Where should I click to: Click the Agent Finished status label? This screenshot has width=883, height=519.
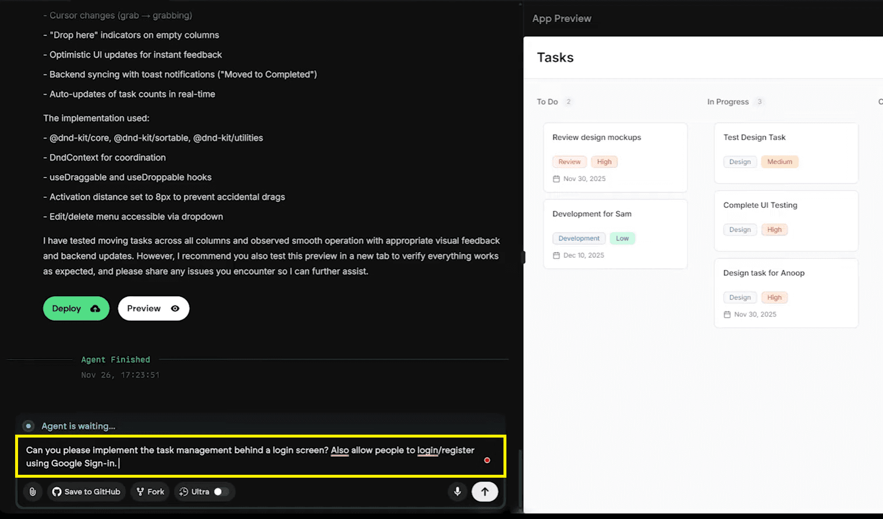(115, 360)
